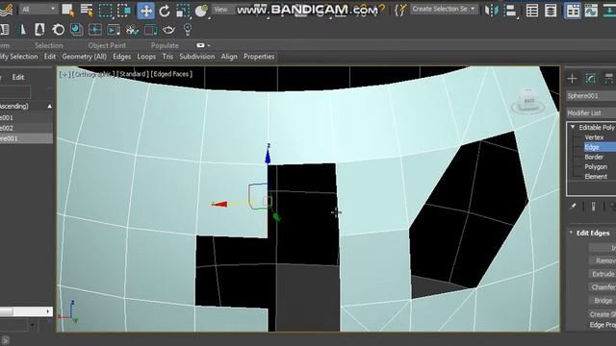Toggle the Layer Explorer icon
Image resolution: width=616 pixels, height=346 pixels.
pos(551,11)
